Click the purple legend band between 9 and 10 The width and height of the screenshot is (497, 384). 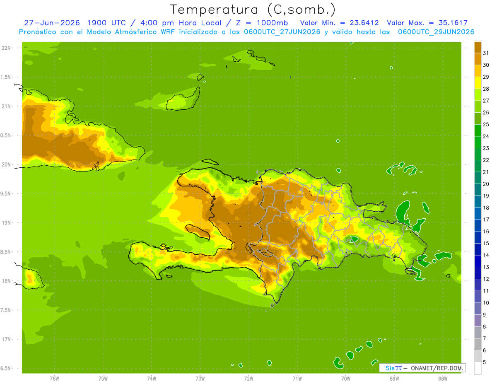[478, 309]
